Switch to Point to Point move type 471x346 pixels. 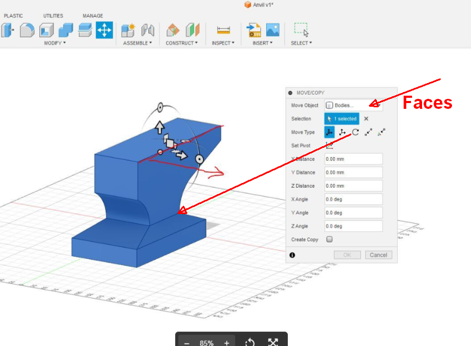point(368,132)
